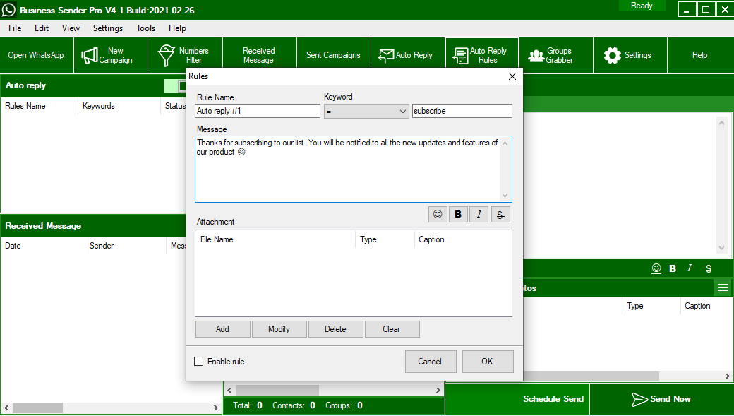The image size is (734, 416).
Task: Open Business Sender Settings
Action: click(630, 54)
